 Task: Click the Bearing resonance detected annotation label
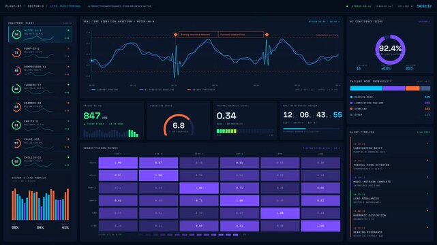point(198,35)
